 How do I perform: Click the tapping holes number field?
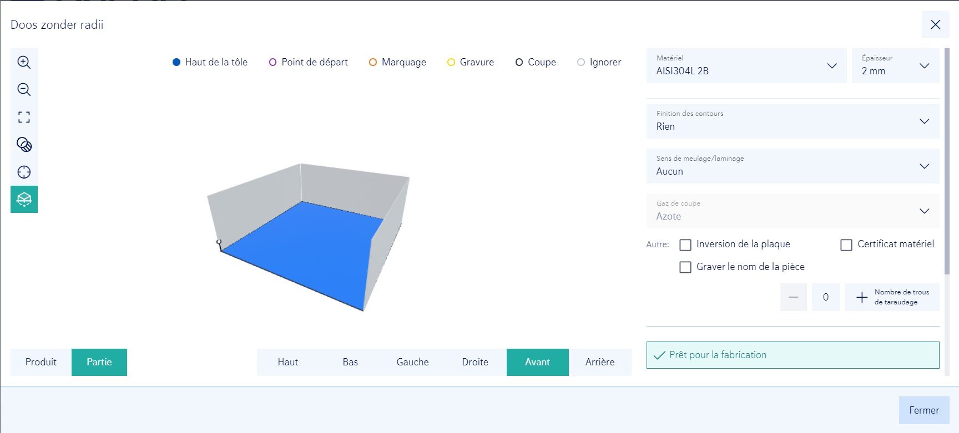pyautogui.click(x=825, y=297)
